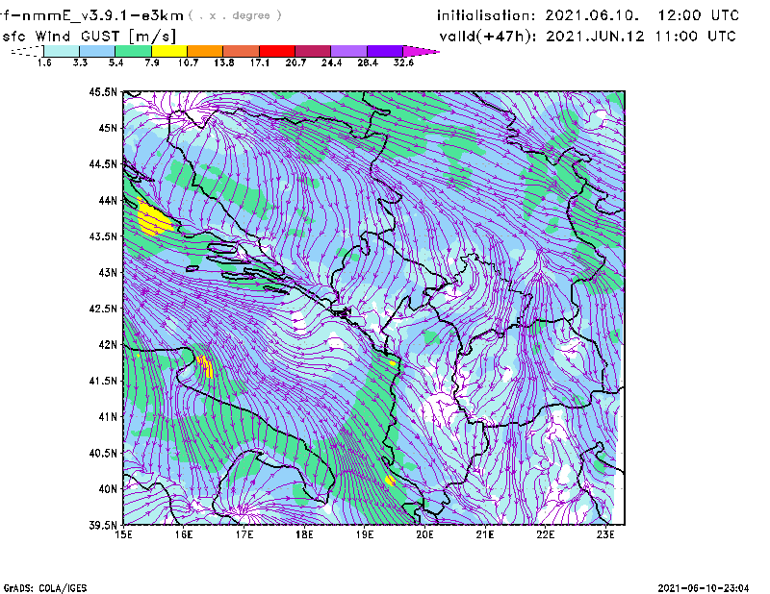Click the 17E longitude label
Viewport: 770px width, 594px height.
coord(244,534)
